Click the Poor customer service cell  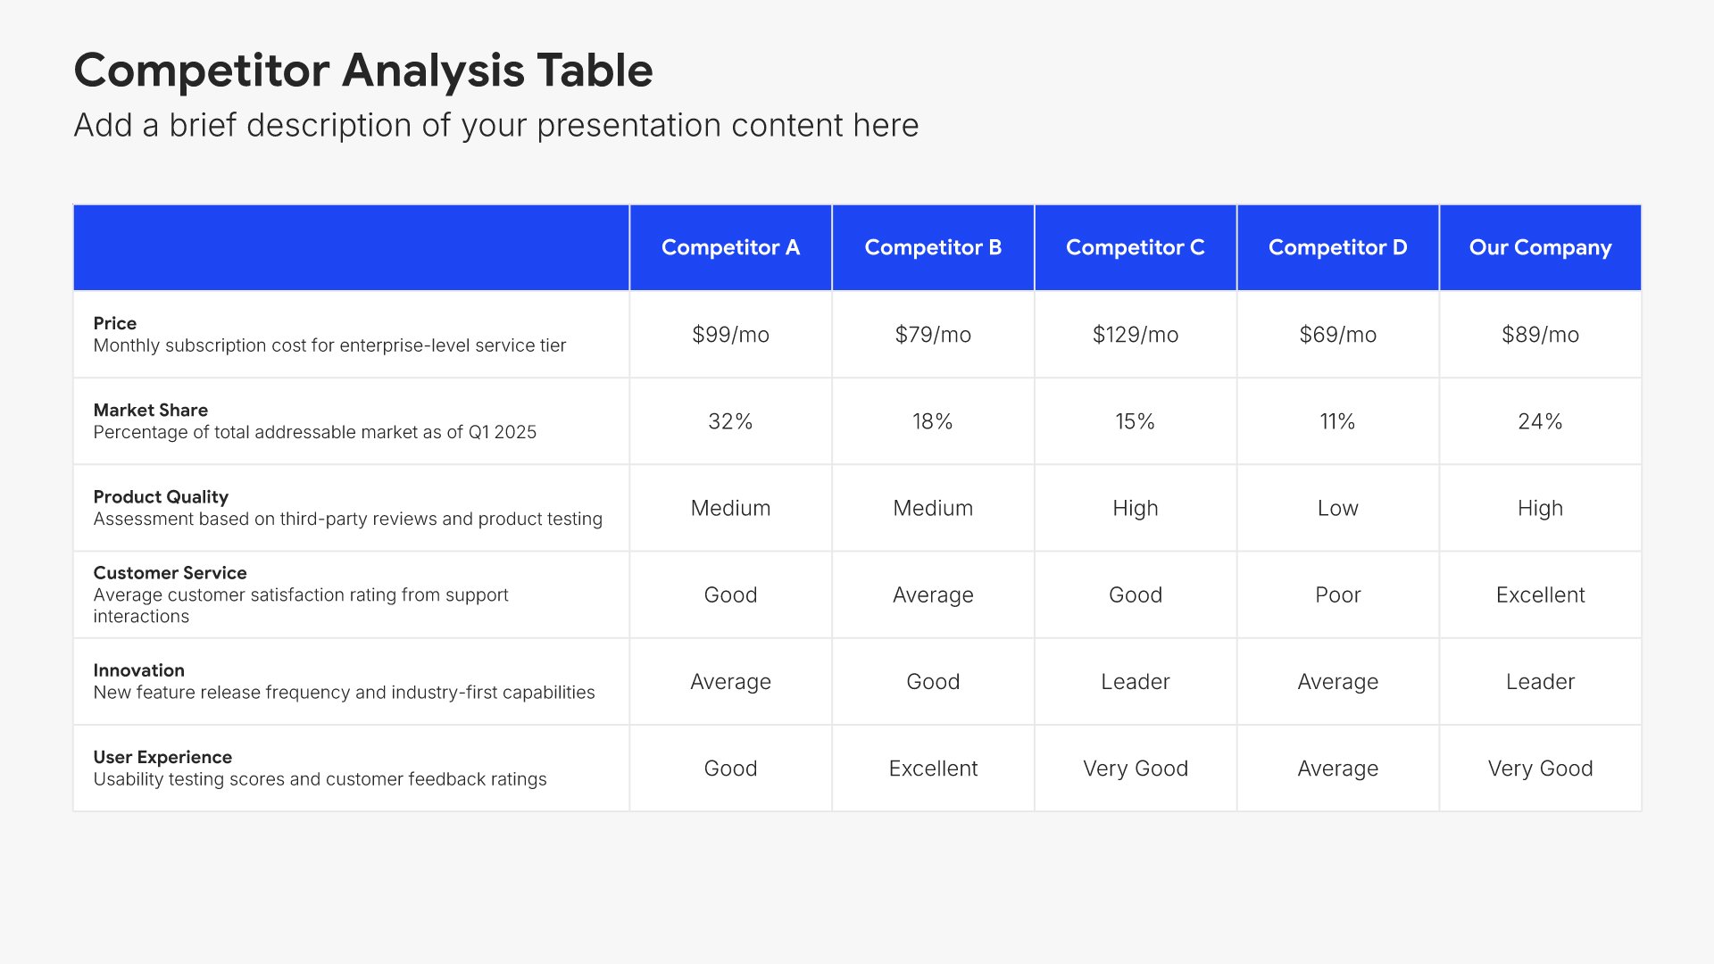[x=1338, y=594]
